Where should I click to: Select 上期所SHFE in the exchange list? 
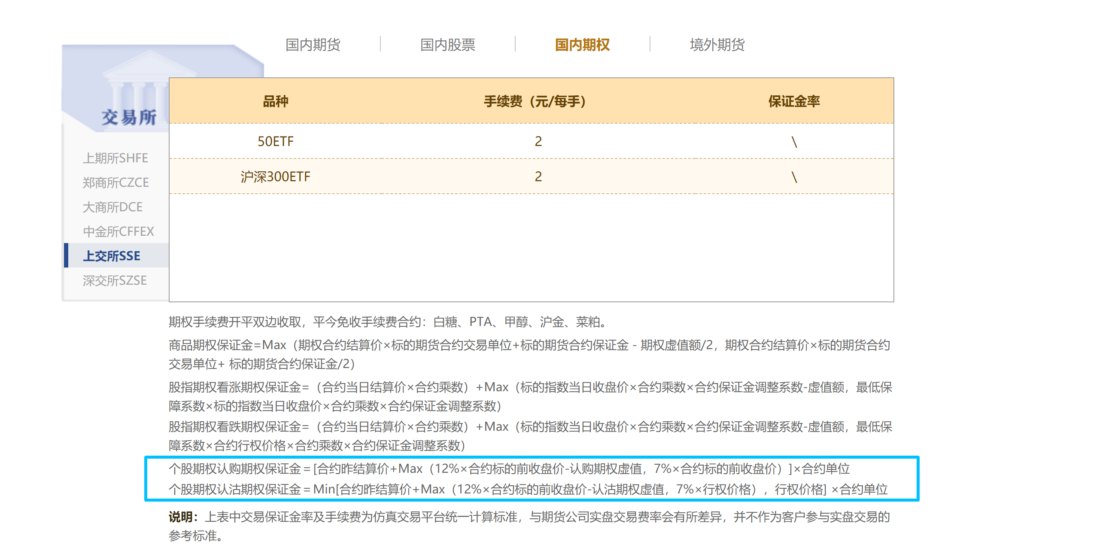point(115,158)
